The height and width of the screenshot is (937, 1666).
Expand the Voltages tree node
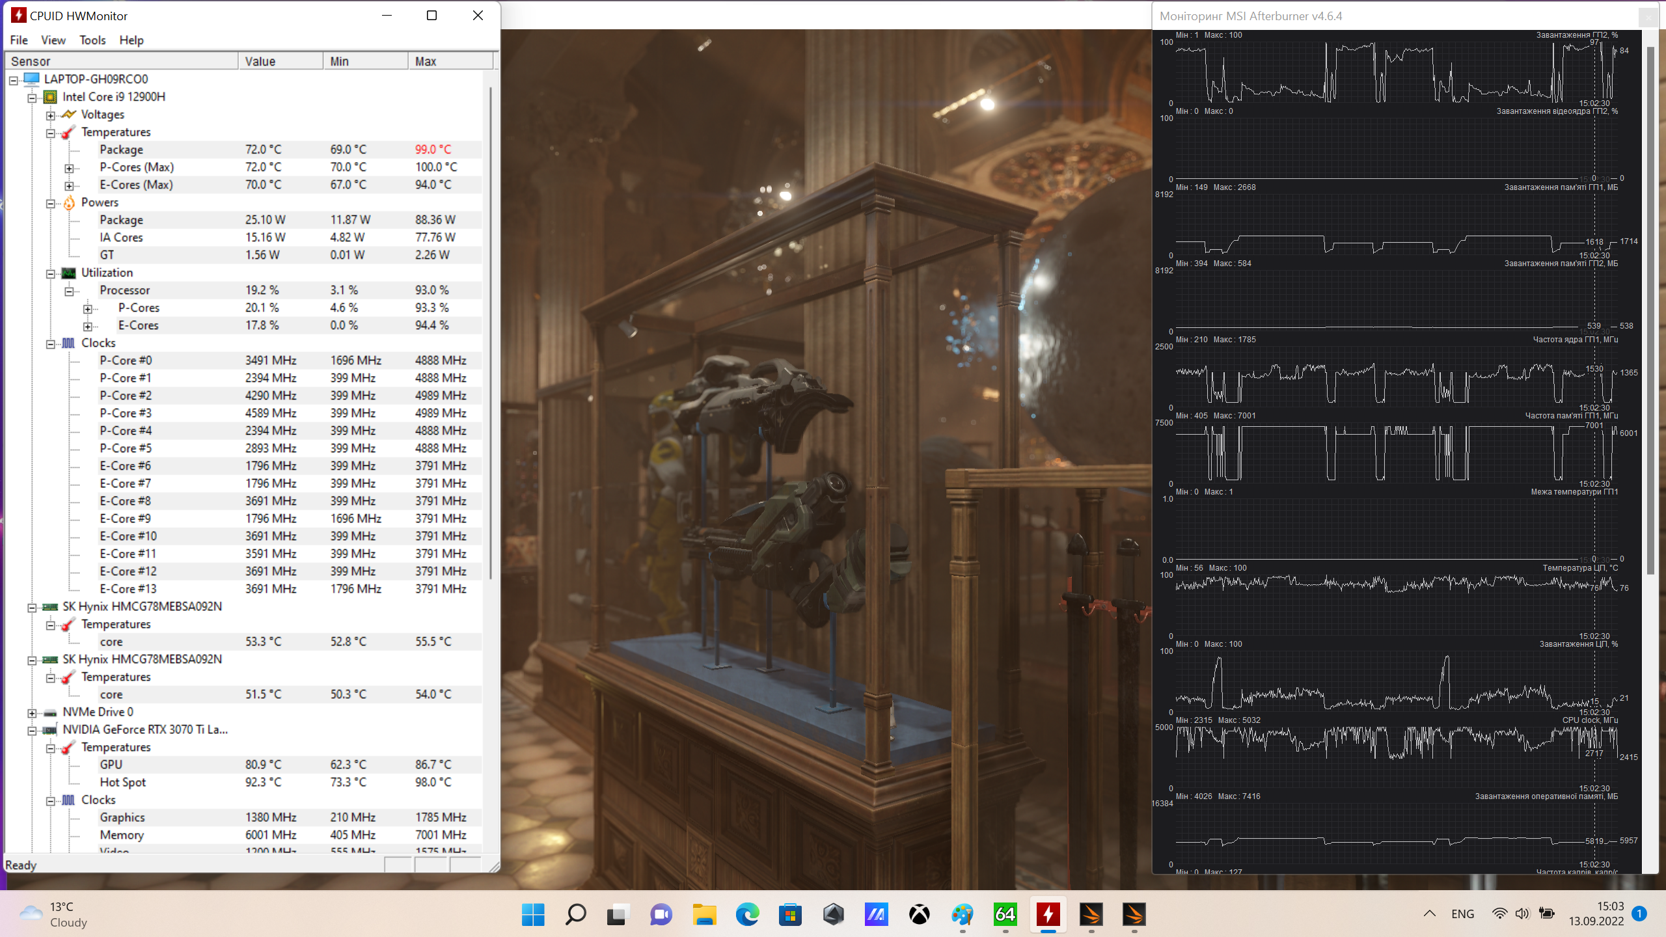tap(51, 115)
